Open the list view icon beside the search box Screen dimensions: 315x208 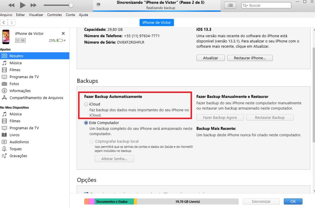tap(230, 5)
